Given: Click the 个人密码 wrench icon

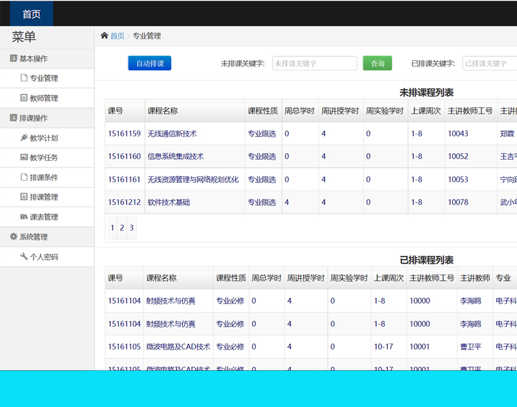Looking at the screenshot, I should click(24, 256).
